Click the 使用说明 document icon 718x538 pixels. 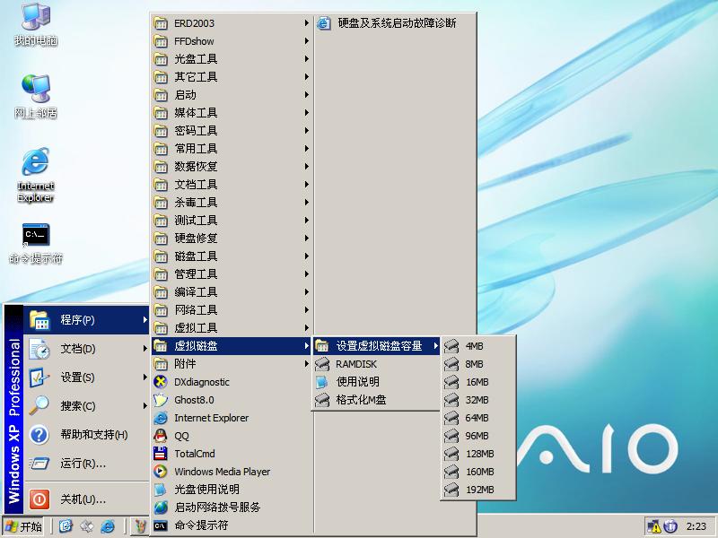coord(322,382)
